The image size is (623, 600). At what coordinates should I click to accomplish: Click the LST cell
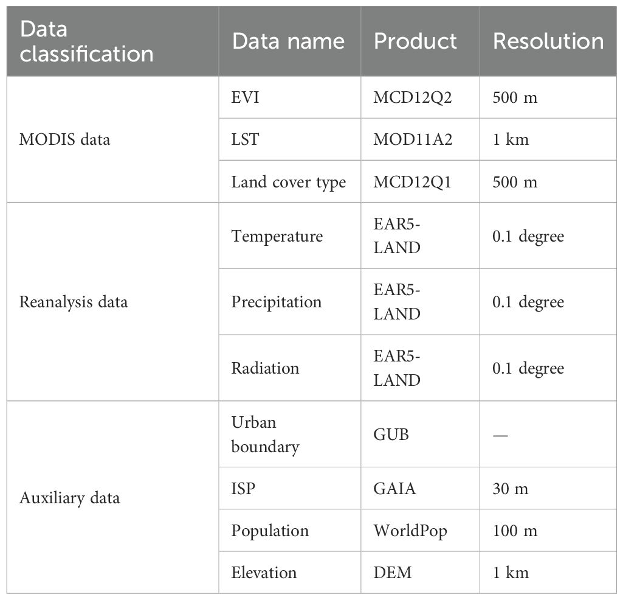[x=245, y=139]
